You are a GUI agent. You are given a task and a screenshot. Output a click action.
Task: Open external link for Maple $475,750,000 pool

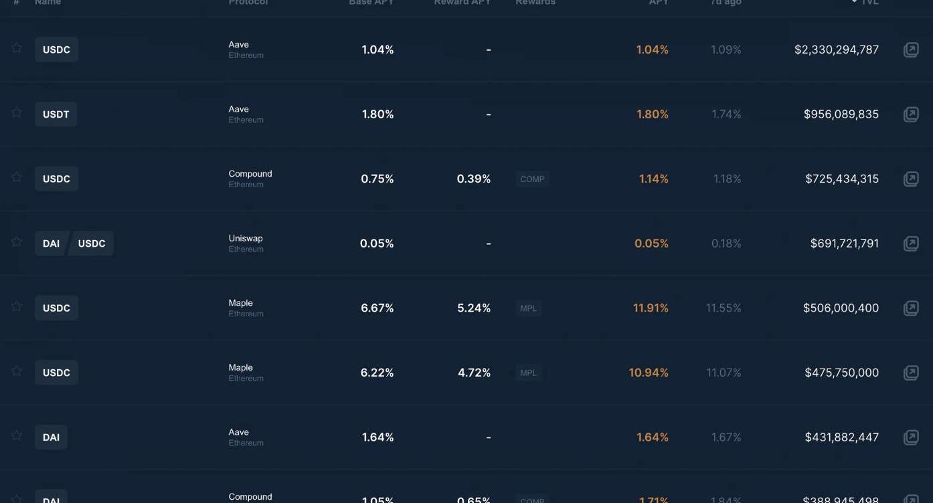[x=911, y=373]
